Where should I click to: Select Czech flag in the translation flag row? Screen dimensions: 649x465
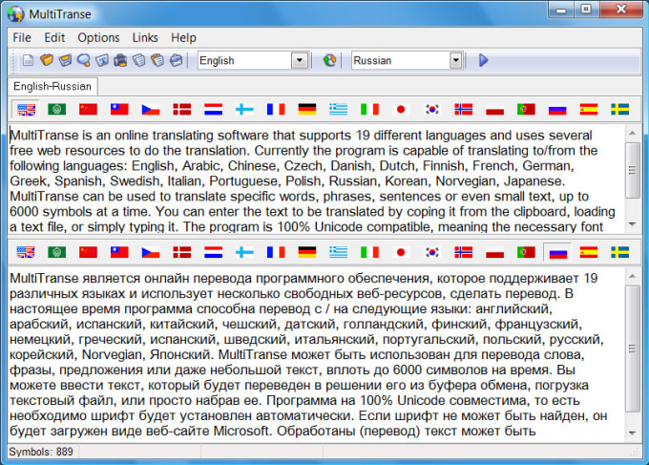[151, 252]
